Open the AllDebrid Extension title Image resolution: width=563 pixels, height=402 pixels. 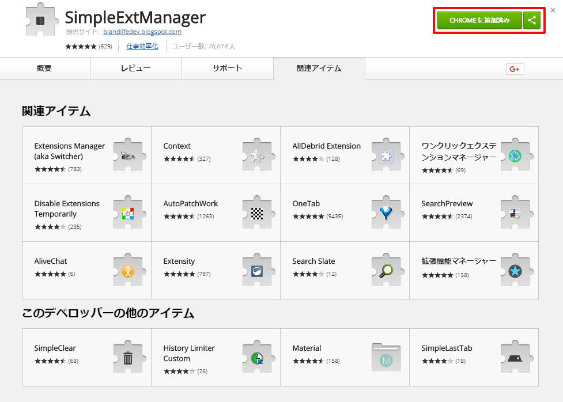tap(326, 146)
